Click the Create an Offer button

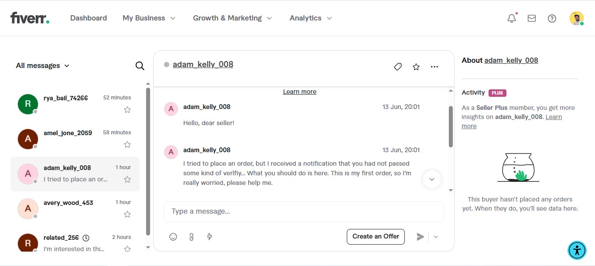pos(376,236)
